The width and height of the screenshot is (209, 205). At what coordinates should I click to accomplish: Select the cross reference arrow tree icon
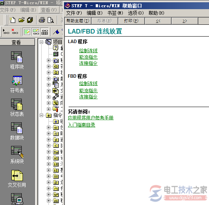pos(56,91)
